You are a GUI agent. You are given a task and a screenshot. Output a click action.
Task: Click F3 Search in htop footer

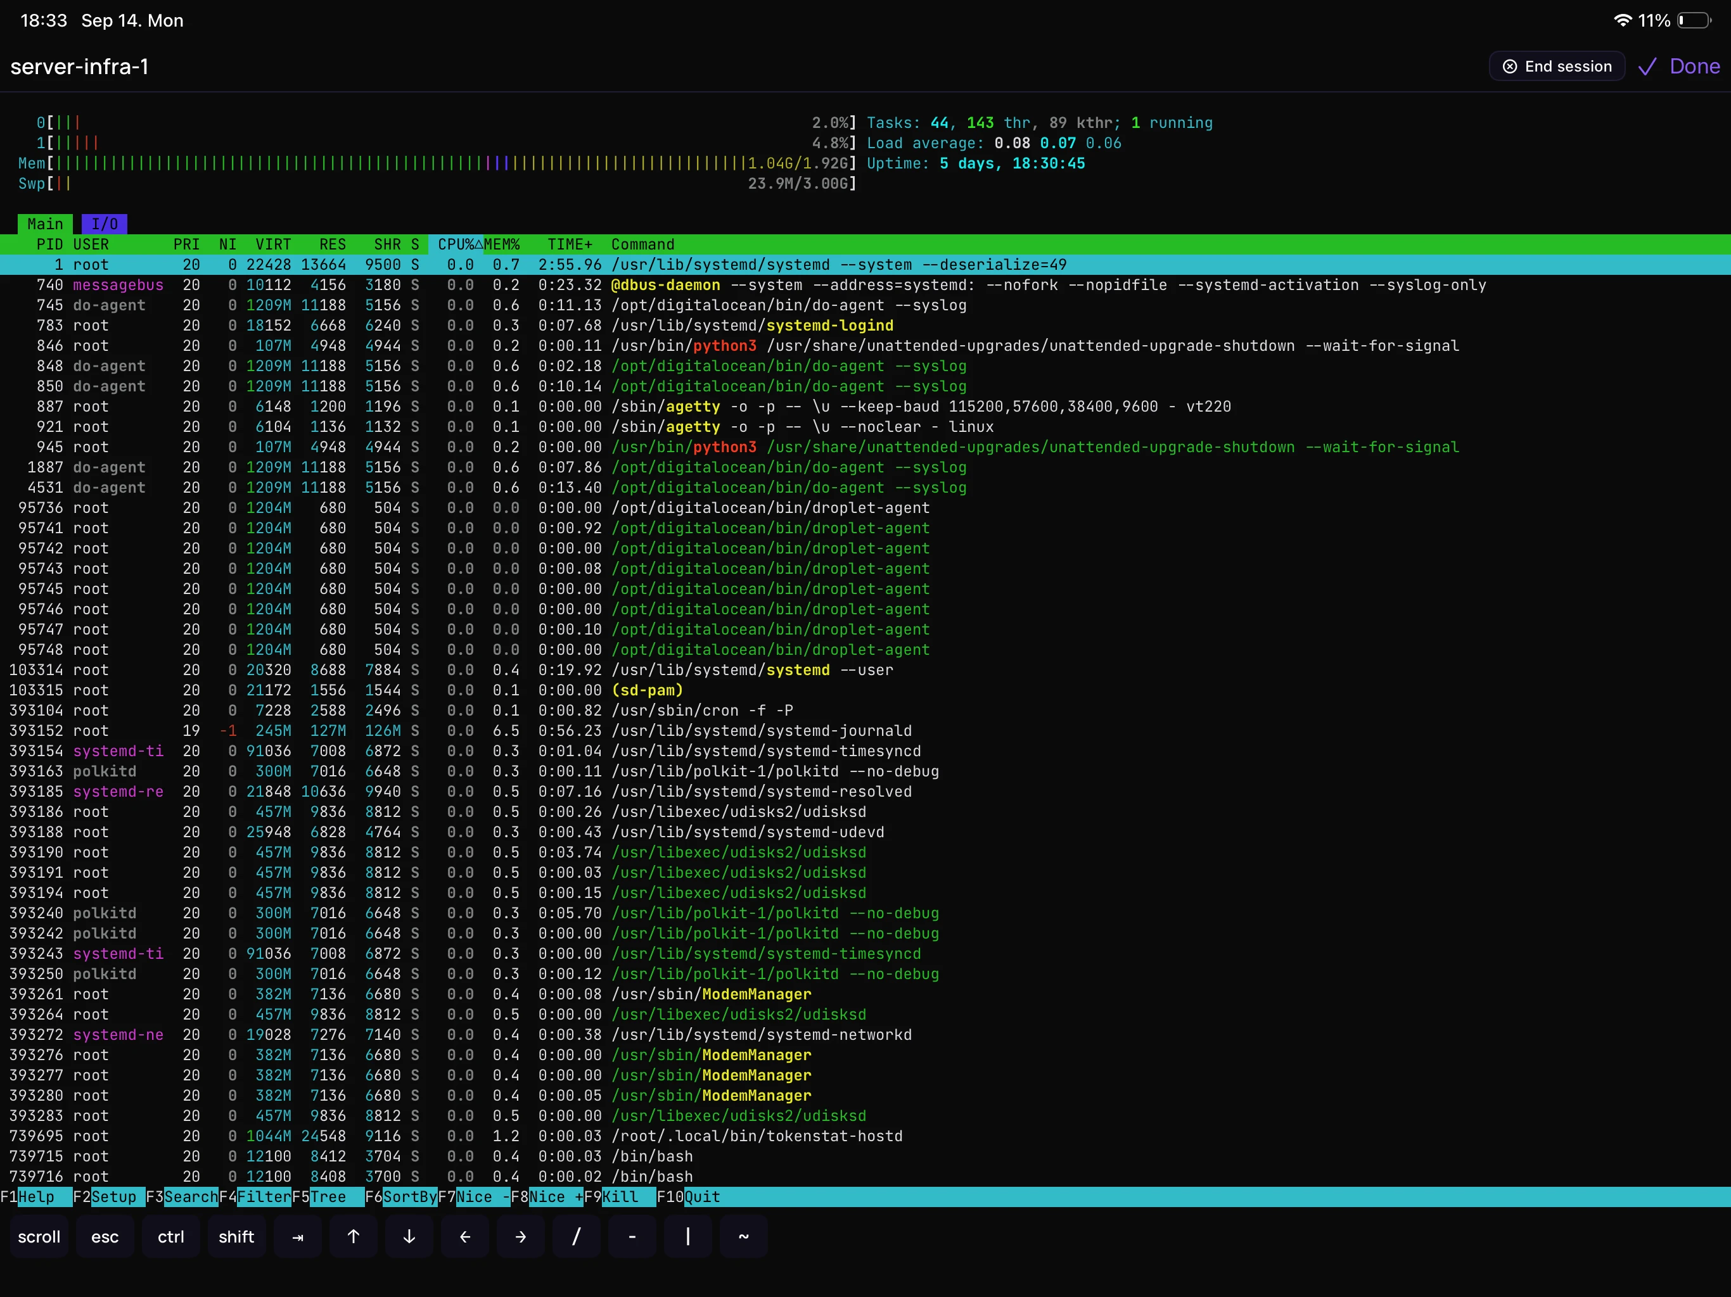182,1197
